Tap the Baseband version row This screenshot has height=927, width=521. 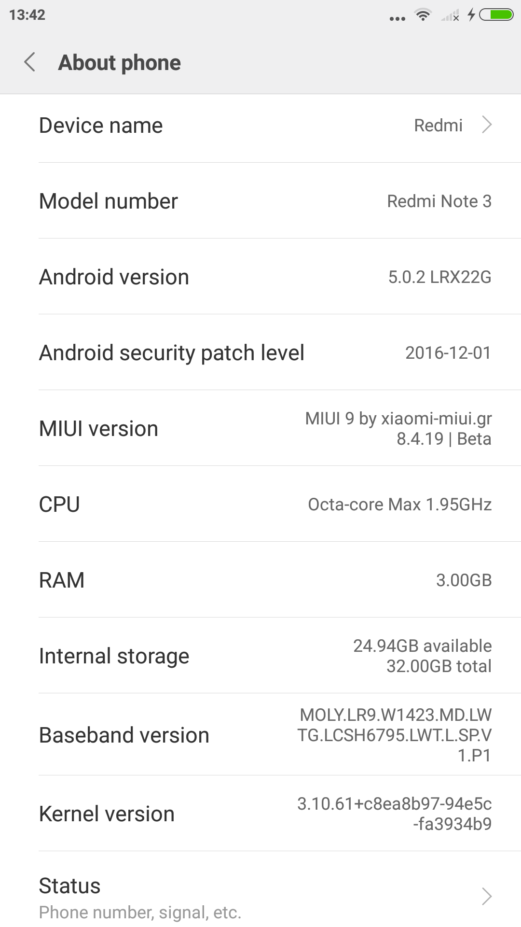(x=260, y=735)
